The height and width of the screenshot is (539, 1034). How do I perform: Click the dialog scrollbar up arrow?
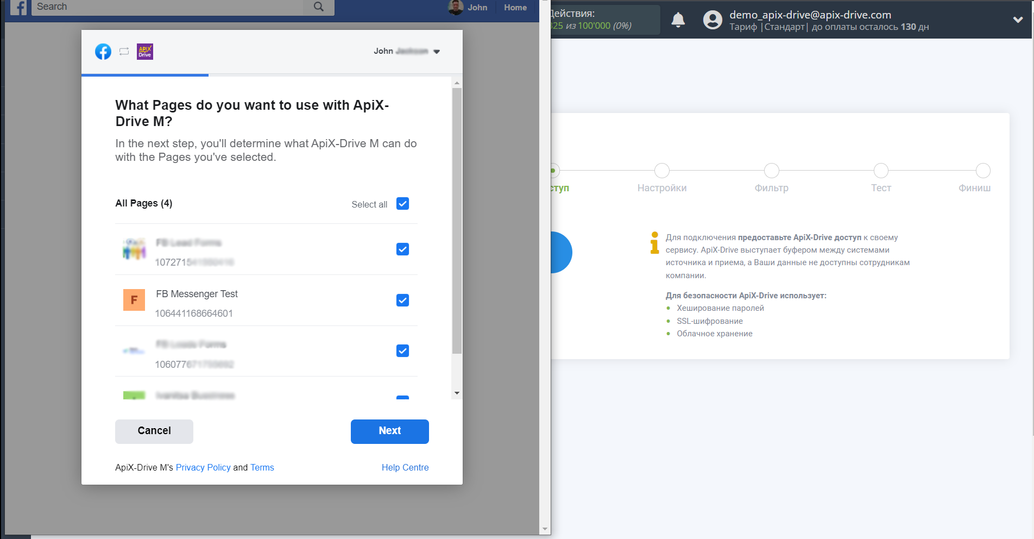(x=457, y=83)
